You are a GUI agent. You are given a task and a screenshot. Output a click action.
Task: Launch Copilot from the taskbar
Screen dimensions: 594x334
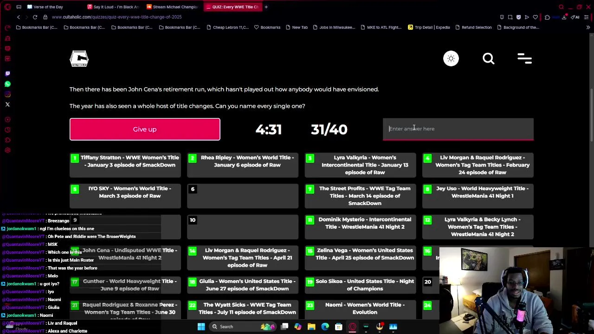pos(298,327)
